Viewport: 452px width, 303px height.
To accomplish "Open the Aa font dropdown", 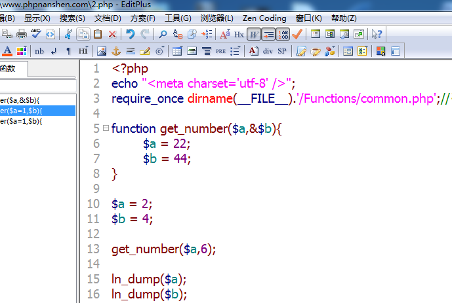I will click(225, 34).
